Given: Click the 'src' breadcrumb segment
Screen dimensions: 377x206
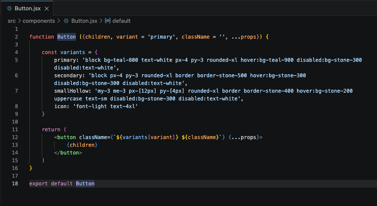Looking at the screenshot, I should coord(12,21).
